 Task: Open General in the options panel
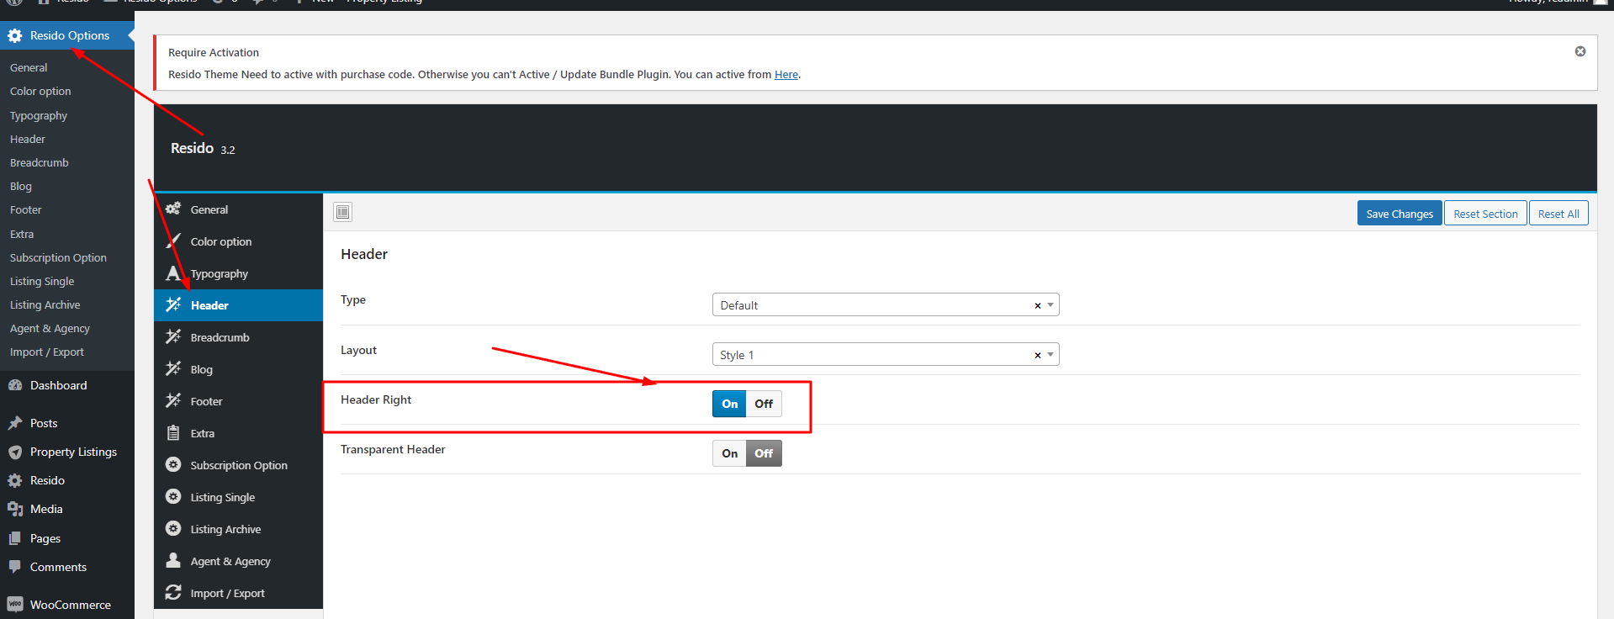tap(238, 209)
